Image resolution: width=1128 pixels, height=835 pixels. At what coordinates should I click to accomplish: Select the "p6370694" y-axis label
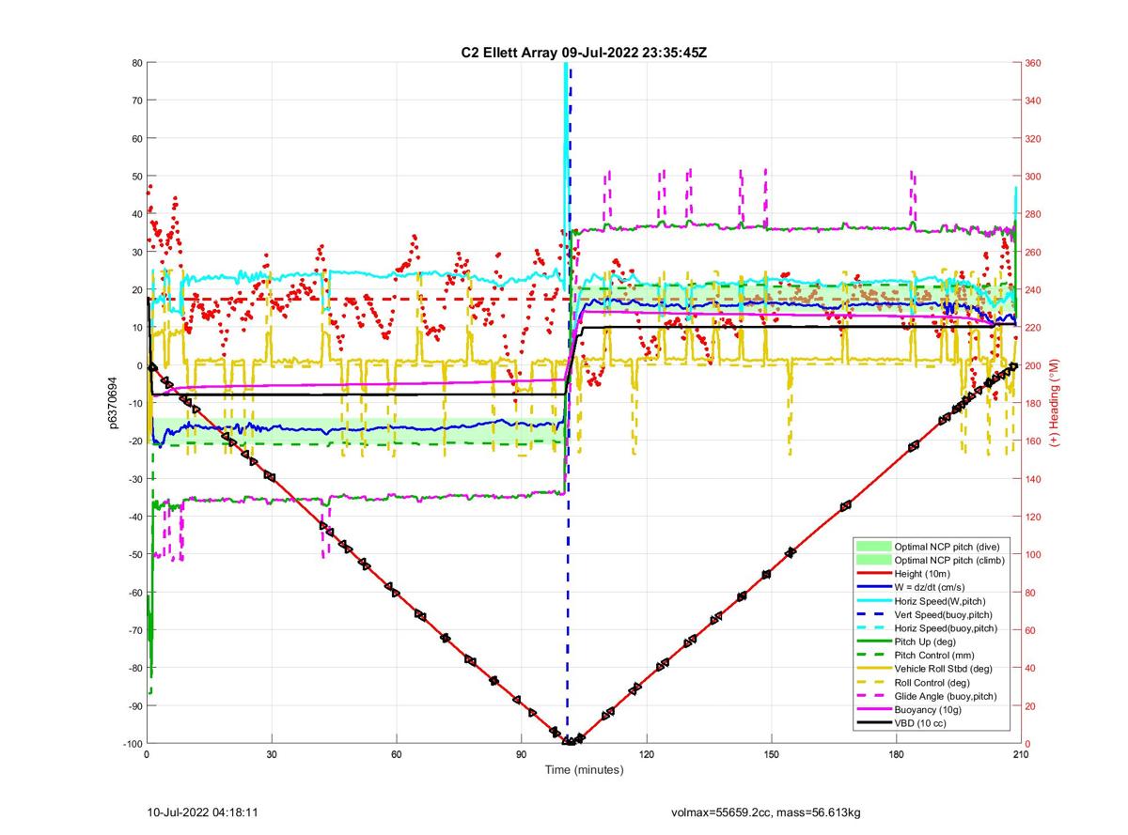pyautogui.click(x=112, y=403)
